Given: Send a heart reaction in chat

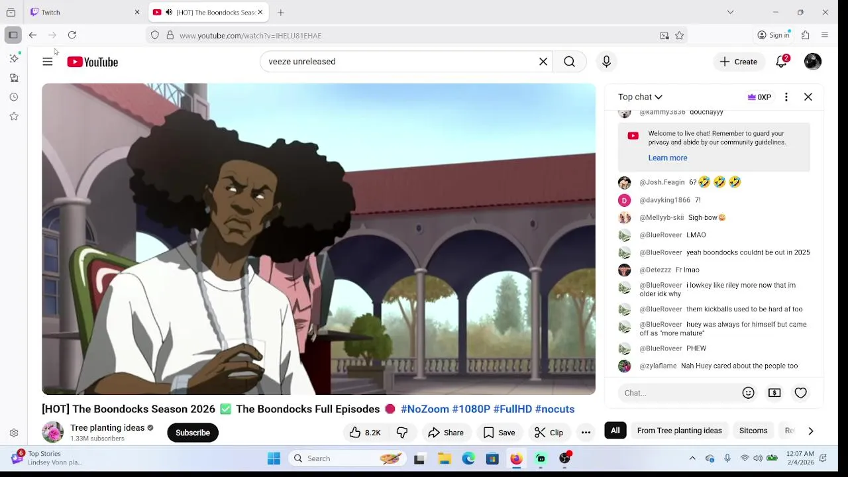Looking at the screenshot, I should pyautogui.click(x=800, y=393).
